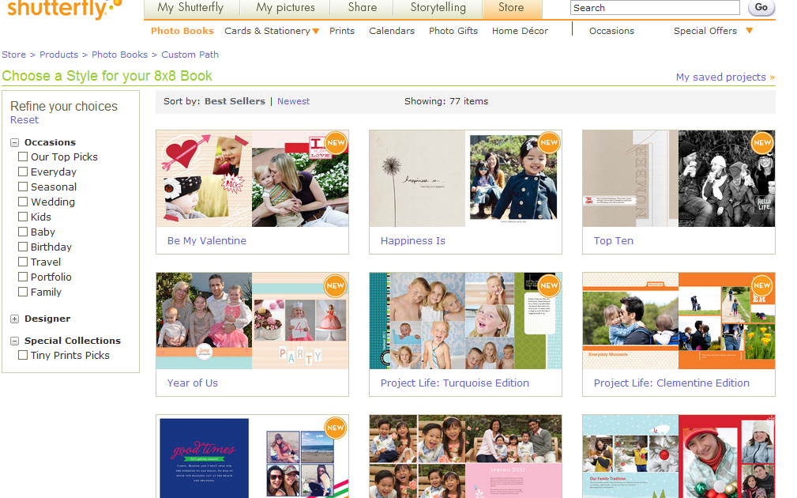Check the Tiny Prints Picks option
This screenshot has width=797, height=498.
pyautogui.click(x=22, y=355)
